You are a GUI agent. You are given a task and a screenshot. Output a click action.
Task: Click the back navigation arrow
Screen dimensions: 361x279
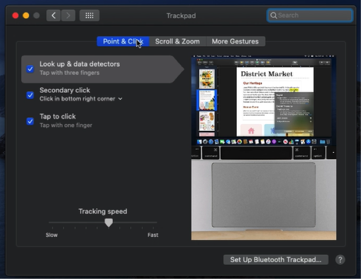(x=53, y=15)
